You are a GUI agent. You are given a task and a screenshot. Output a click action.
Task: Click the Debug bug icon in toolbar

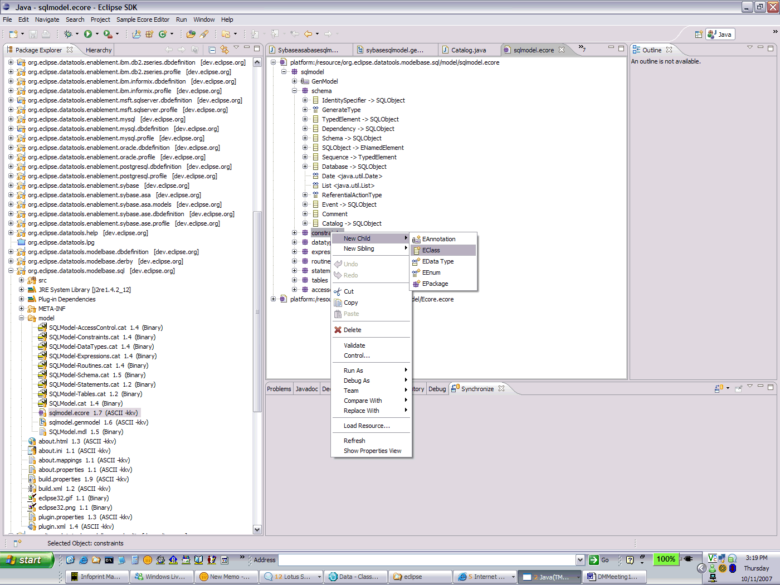[x=68, y=34]
